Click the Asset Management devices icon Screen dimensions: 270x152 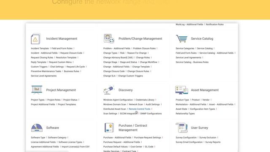click(x=182, y=90)
